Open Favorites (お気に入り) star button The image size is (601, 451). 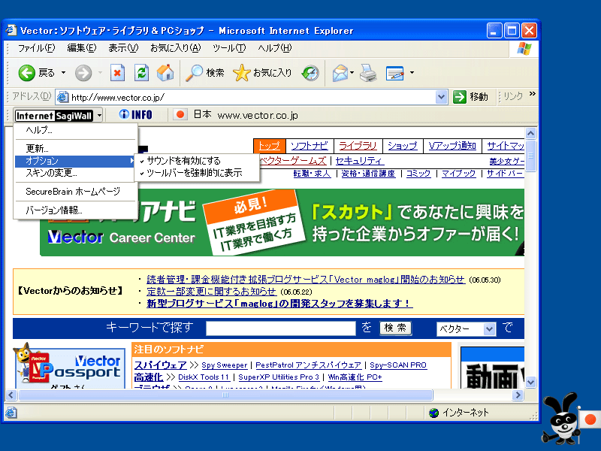262,73
